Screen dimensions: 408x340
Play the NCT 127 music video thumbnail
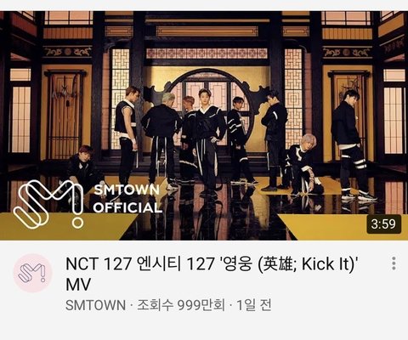click(204, 126)
